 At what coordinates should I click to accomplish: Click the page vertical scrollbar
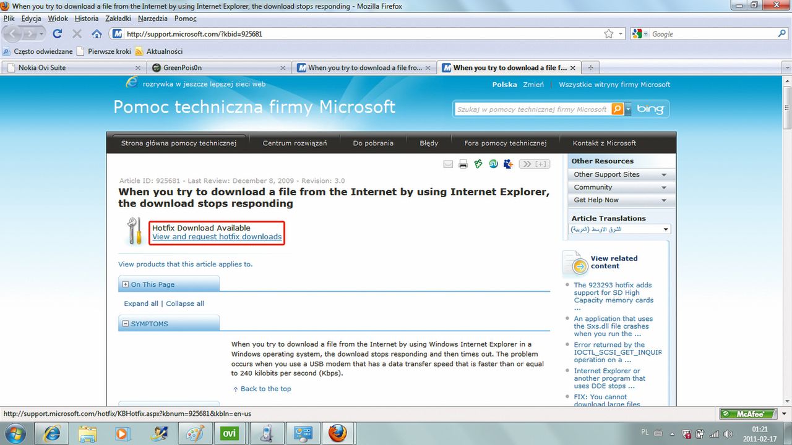pos(787,241)
